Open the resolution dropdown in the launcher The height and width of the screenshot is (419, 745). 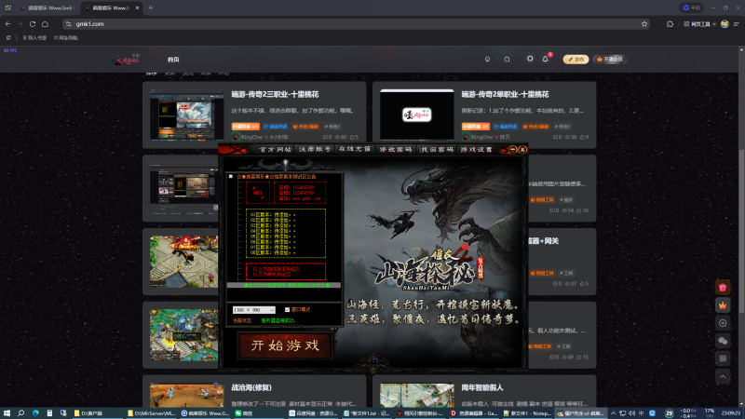click(x=253, y=310)
